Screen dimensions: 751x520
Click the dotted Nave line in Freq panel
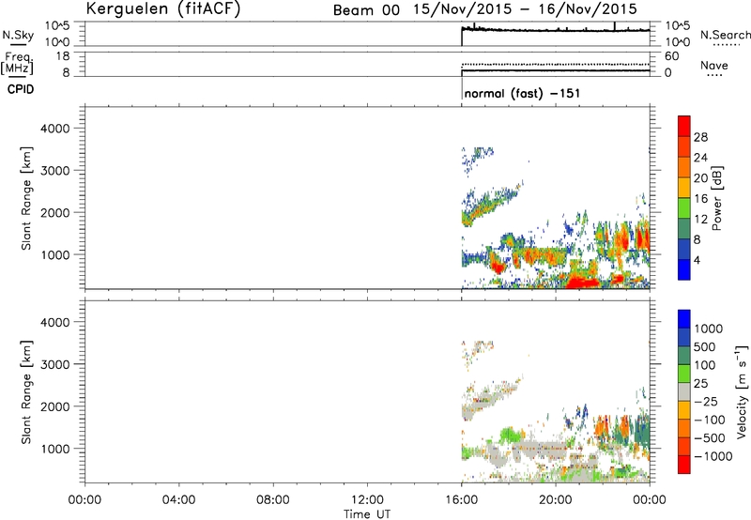(556, 64)
